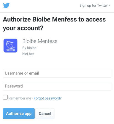Click the Cancel button
This screenshot has width=114, height=124.
(45, 114)
